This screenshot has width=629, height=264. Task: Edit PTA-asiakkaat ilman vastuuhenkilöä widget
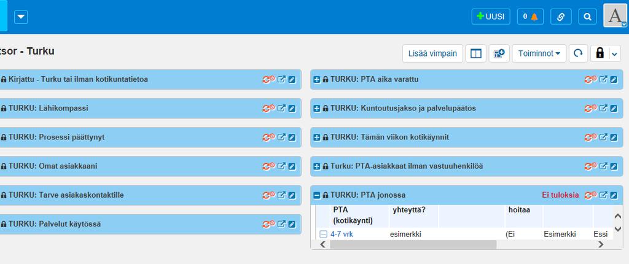614,166
